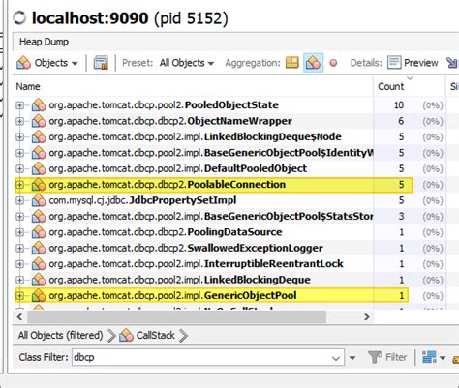Sort by the Name column header
The width and height of the screenshot is (459, 388).
point(28,86)
